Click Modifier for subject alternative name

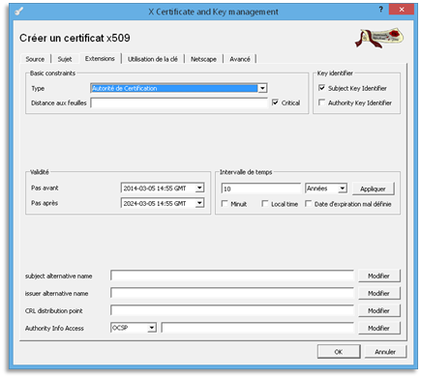point(378,276)
